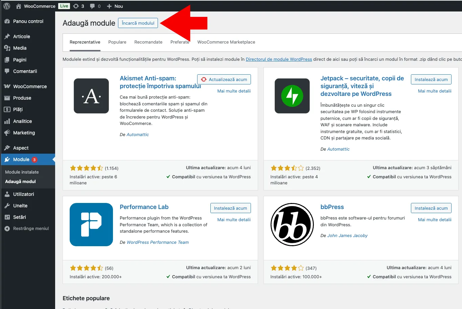The height and width of the screenshot is (309, 462).
Task: Install the bbPress plugin
Action: click(431, 208)
